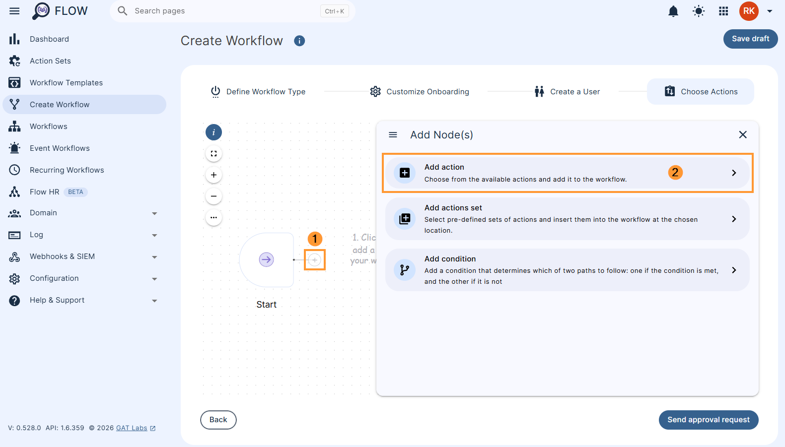Click the Dashboard bar-chart icon

click(x=14, y=39)
